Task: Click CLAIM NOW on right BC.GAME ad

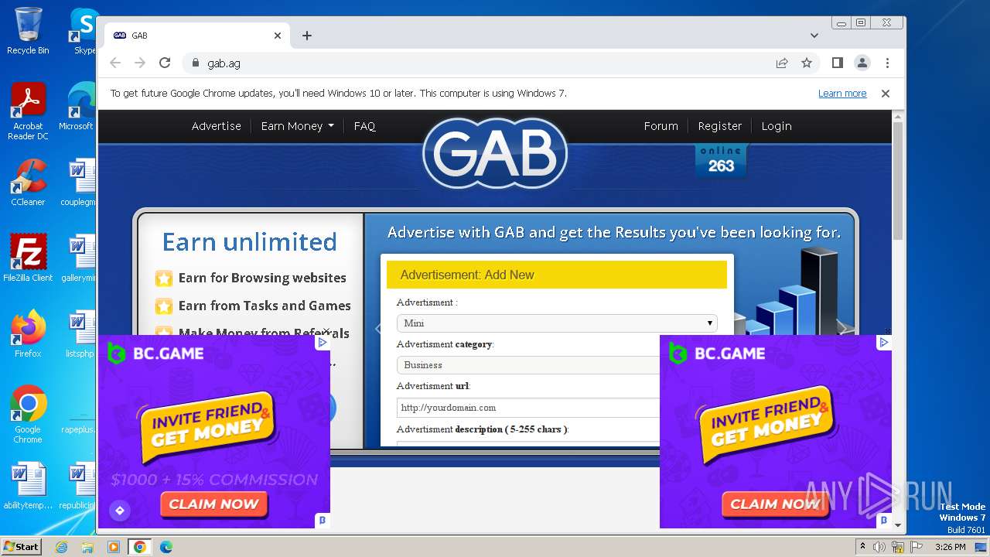Action: pyautogui.click(x=774, y=504)
